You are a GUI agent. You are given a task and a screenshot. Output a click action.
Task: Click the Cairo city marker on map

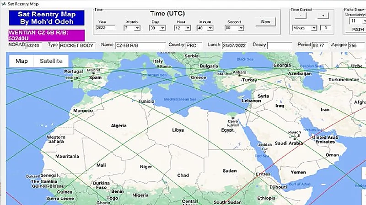233,118
